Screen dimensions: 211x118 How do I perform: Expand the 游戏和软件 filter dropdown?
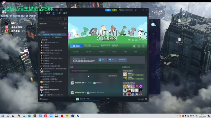click(x=50, y=24)
